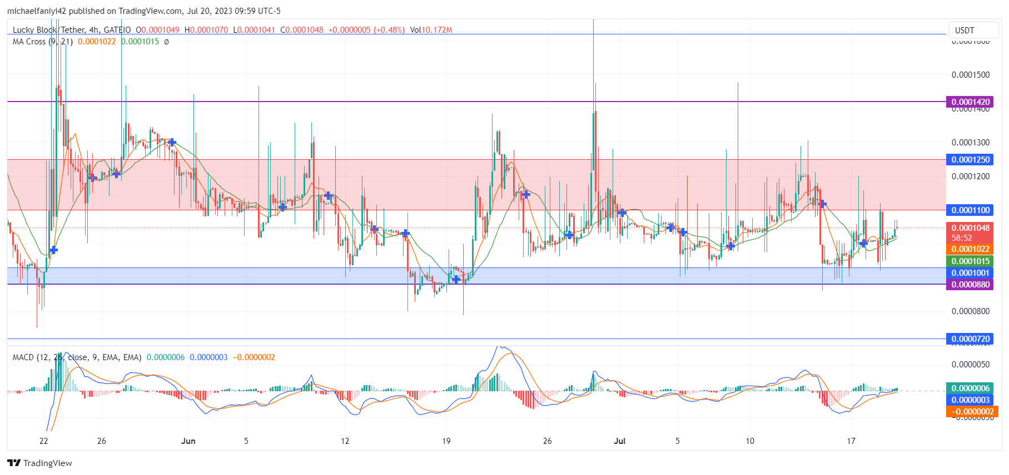This screenshot has width=1009, height=475.
Task: Click the first blue MA cross marker
Action: 53,250
